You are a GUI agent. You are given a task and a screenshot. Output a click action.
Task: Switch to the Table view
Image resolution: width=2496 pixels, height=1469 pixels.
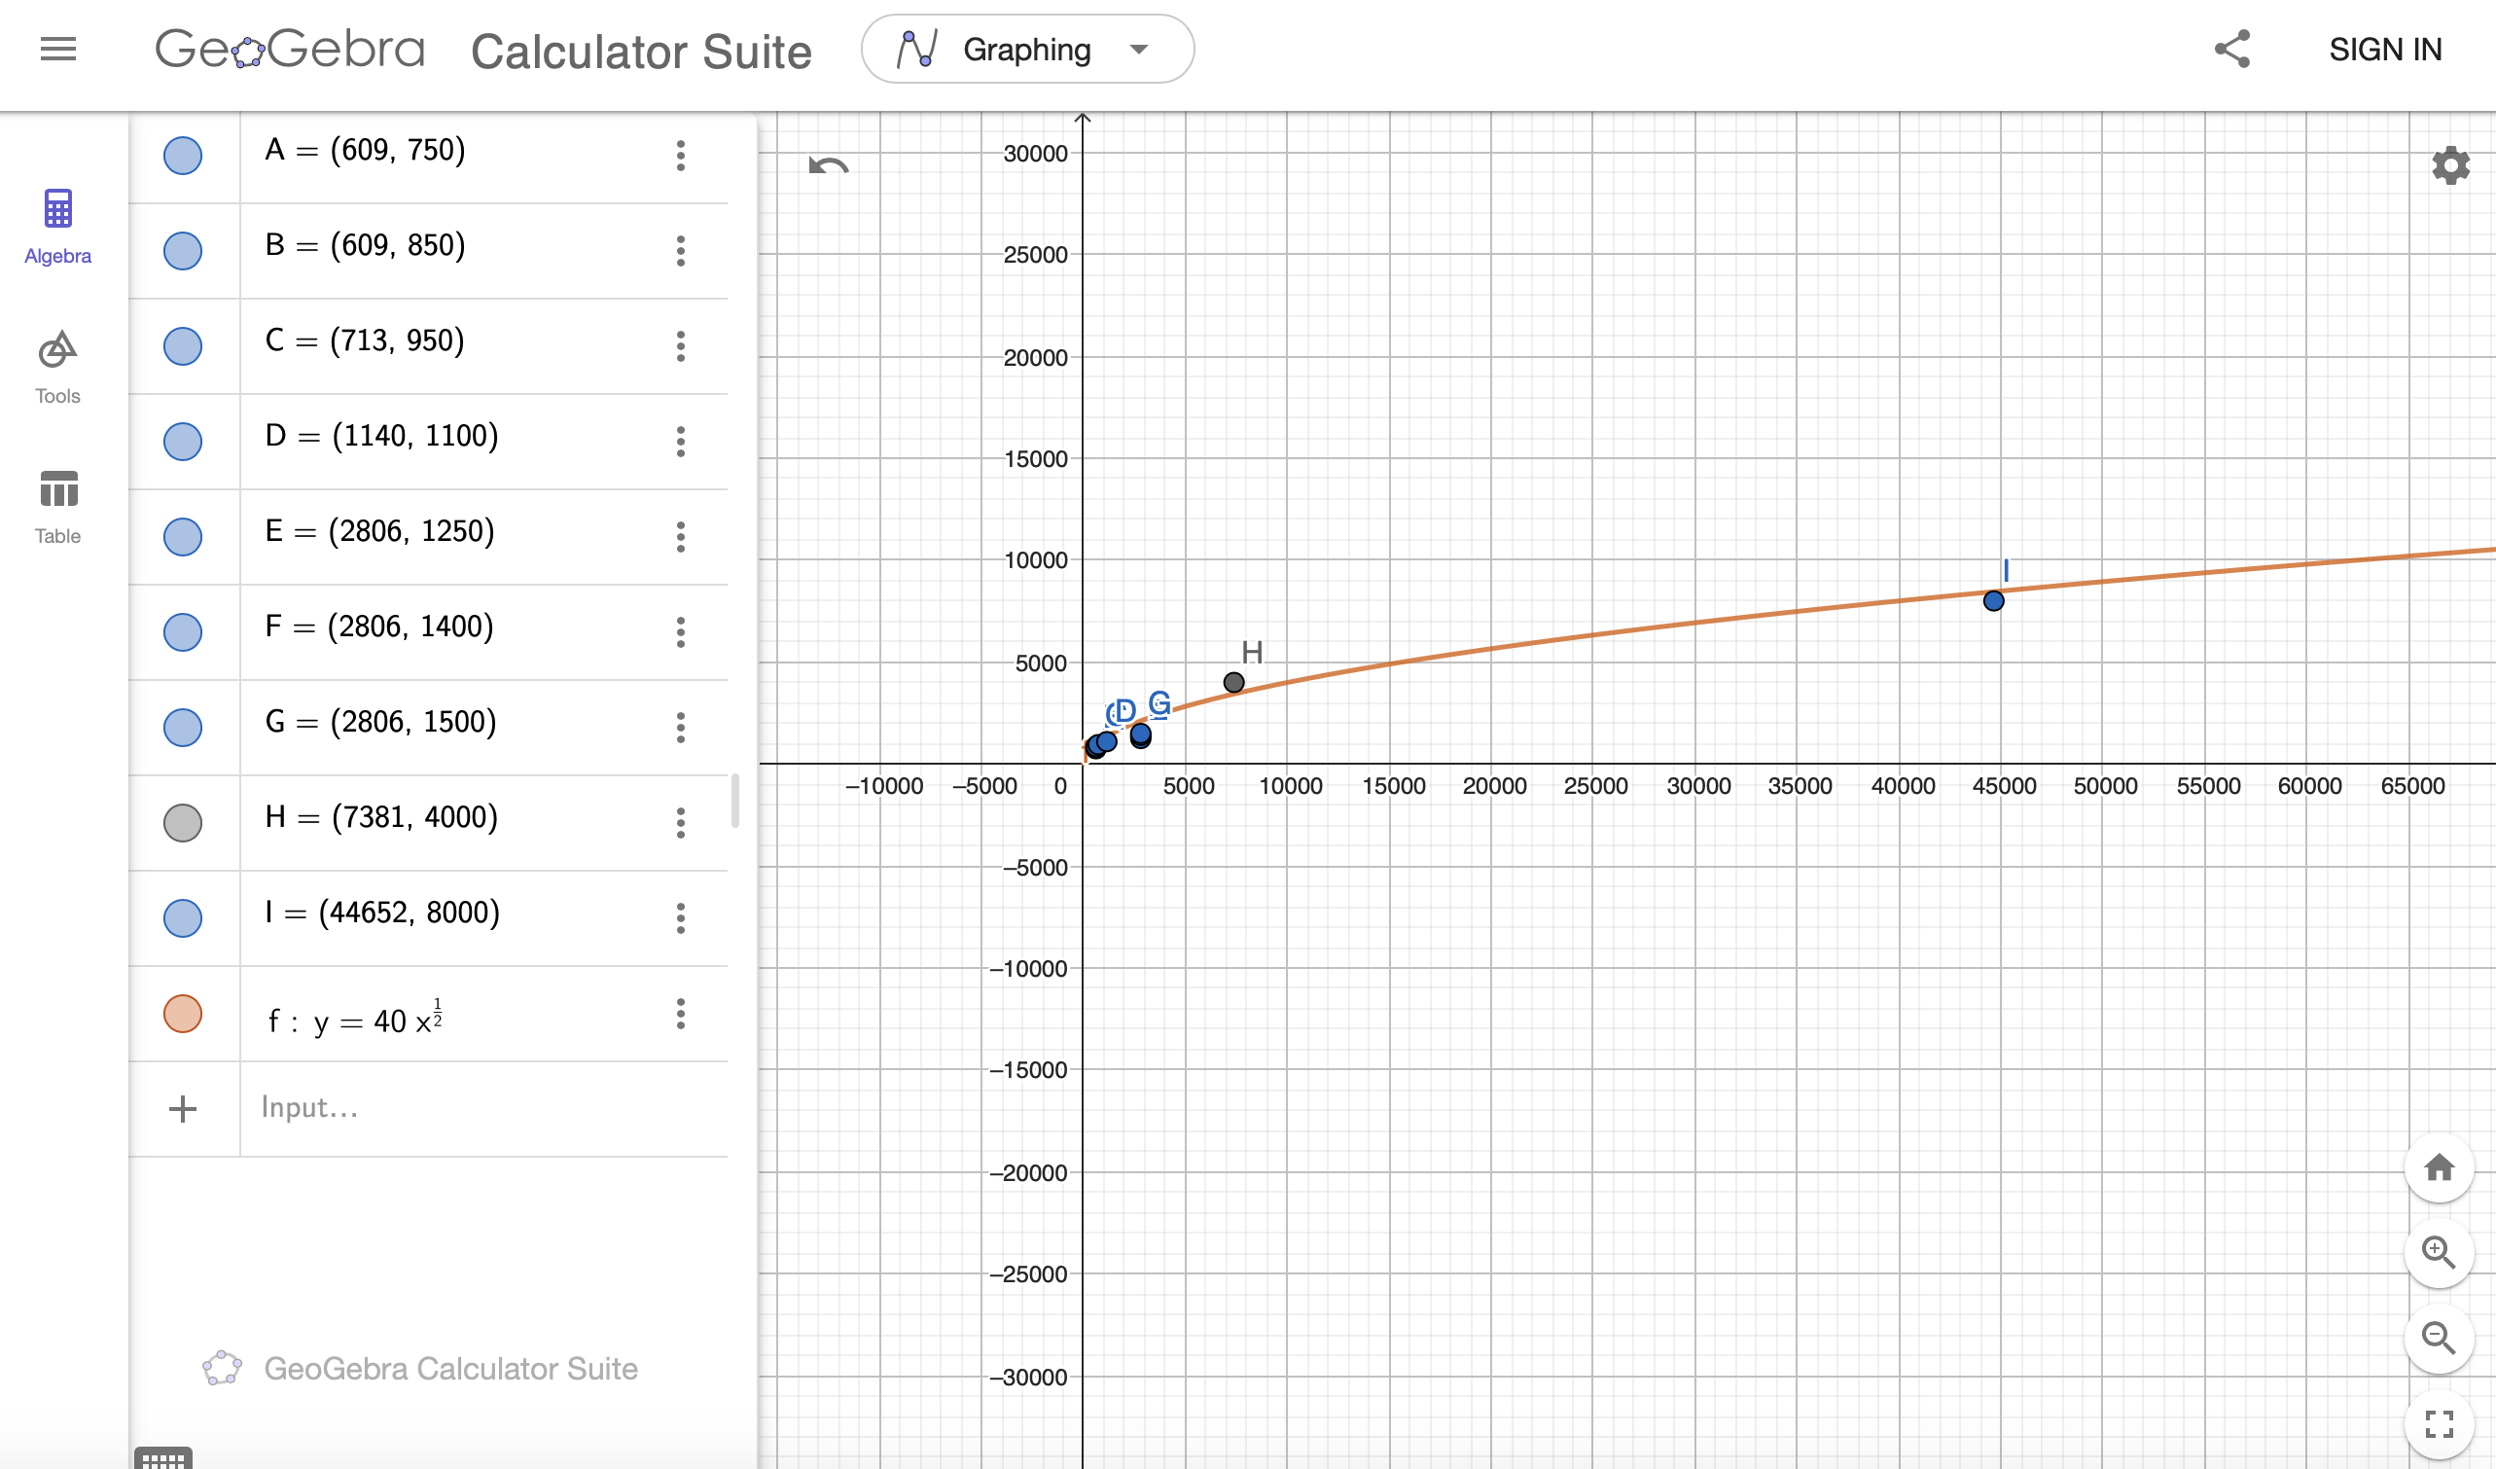[x=57, y=507]
